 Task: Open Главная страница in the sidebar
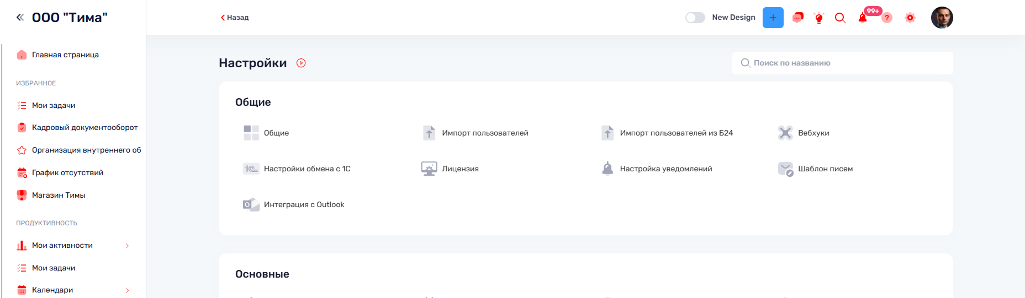coord(65,55)
